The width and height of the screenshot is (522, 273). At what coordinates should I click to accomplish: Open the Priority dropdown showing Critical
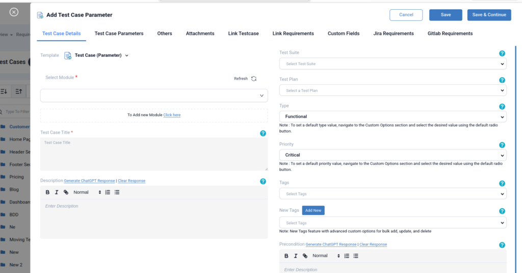(x=393, y=155)
